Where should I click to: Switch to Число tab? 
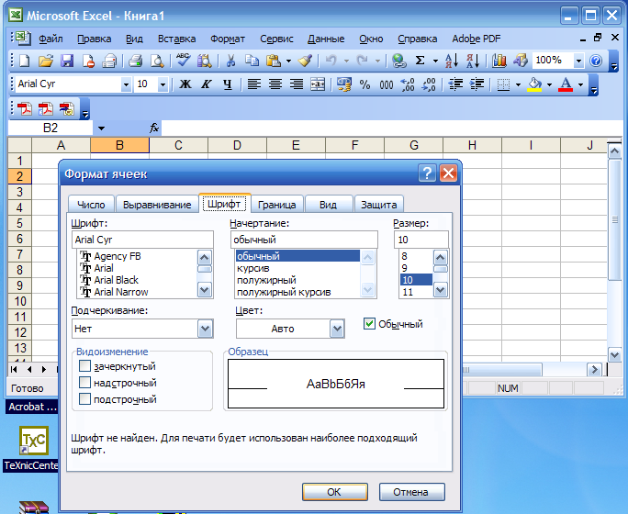pyautogui.click(x=91, y=205)
